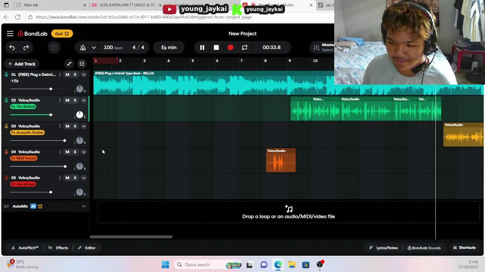Click track 01 green microphone icon
The image size is (485, 272).
tap(6, 75)
